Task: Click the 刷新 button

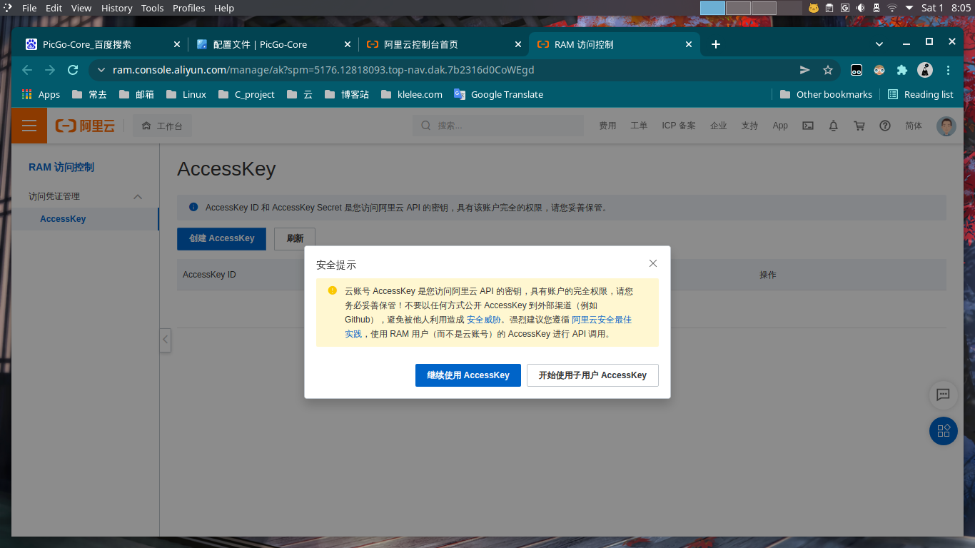Action: (295, 238)
